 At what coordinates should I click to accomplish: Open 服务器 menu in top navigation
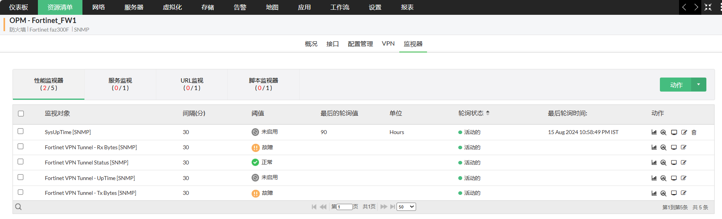tap(134, 7)
